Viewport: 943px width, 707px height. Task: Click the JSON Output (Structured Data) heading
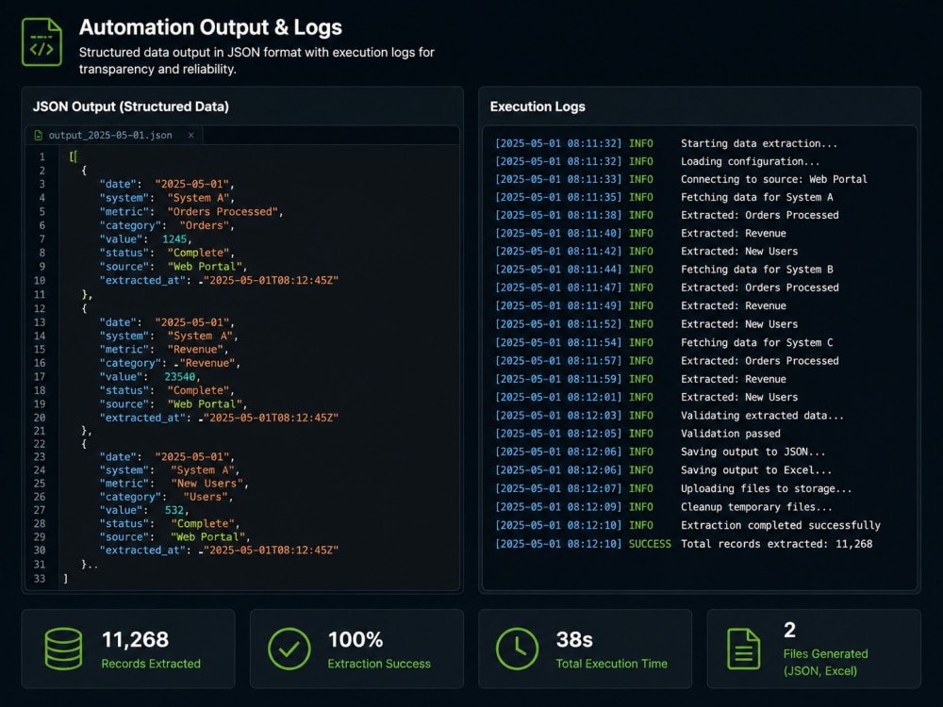coord(130,107)
